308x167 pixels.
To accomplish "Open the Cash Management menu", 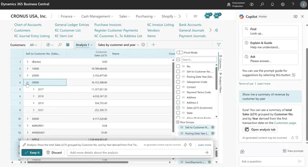I will [97, 16].
